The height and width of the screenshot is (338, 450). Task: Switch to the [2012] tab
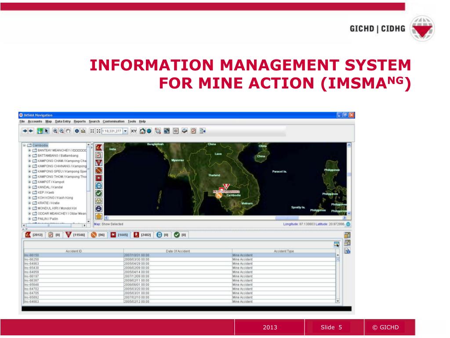pyautogui.click(x=34, y=235)
